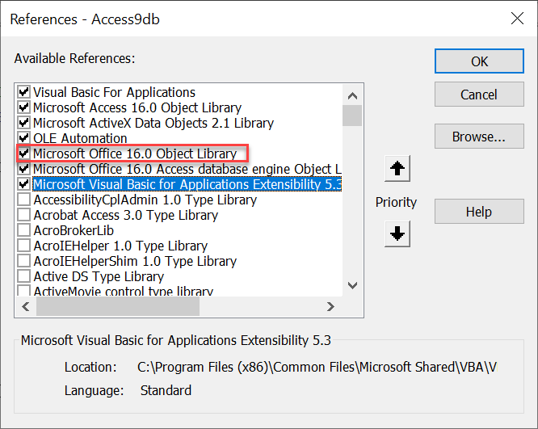
Task: Tick the AcroBrokerLib checkbox
Action: (x=23, y=230)
